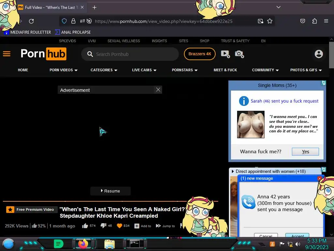Viewport: 334px width, 251px height.
Task: Expand the Direct appointment triangle
Action: pyautogui.click(x=233, y=171)
